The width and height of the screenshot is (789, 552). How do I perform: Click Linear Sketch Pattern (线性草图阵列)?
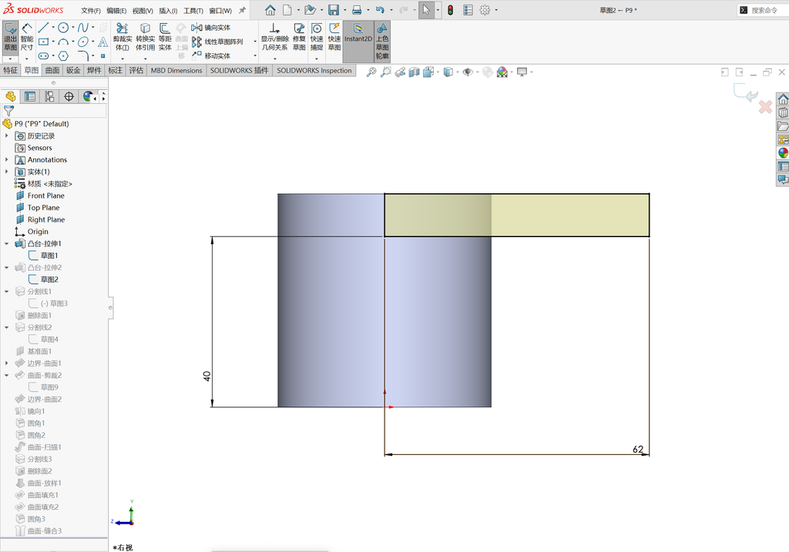217,42
